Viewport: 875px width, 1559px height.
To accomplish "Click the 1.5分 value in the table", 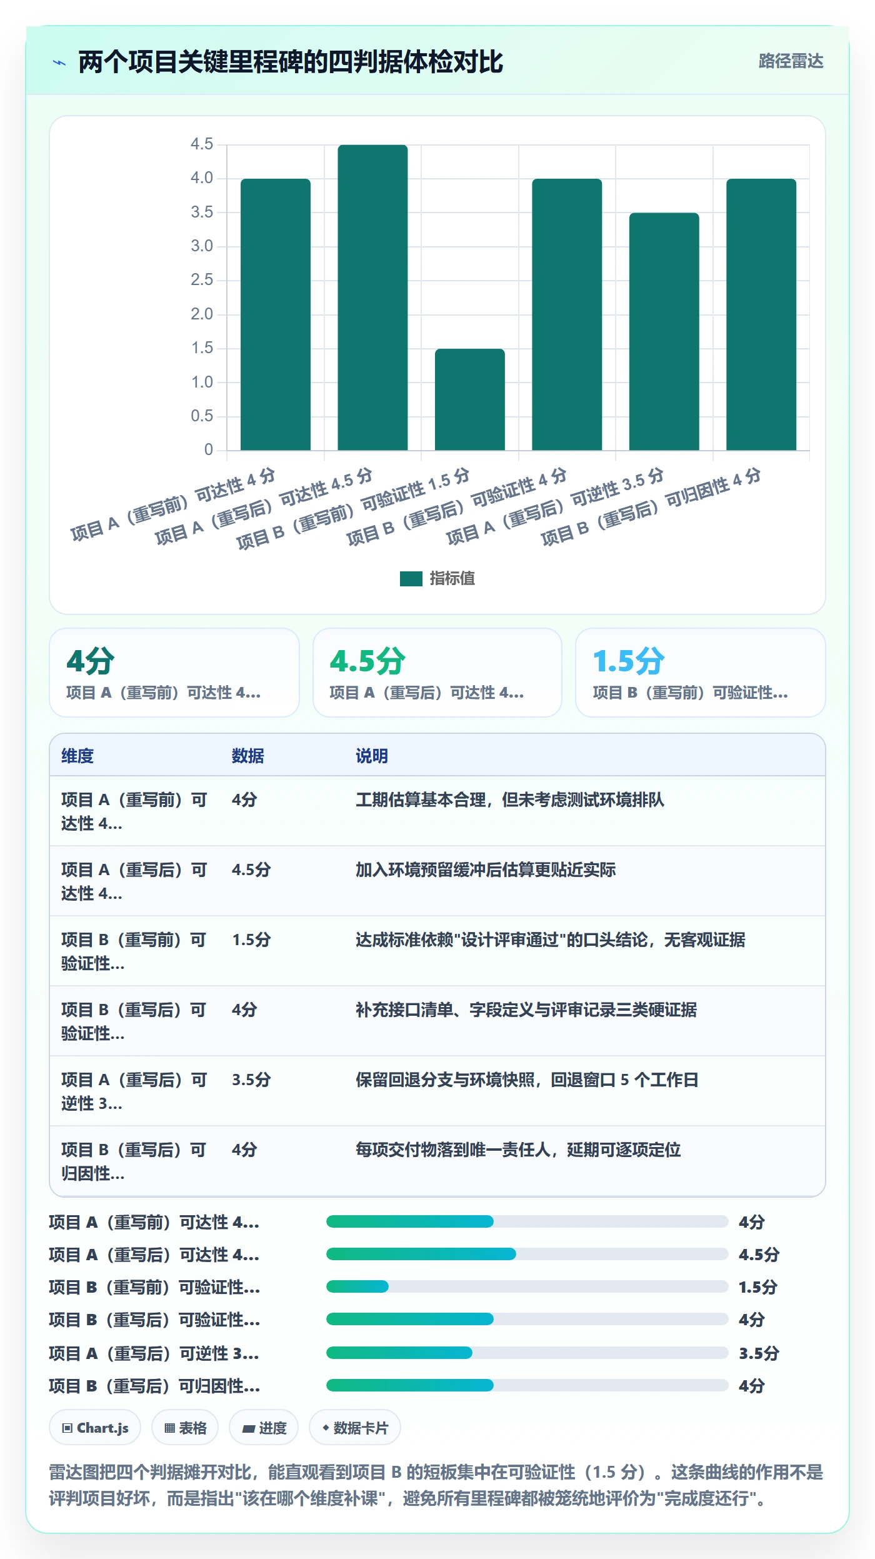I will point(251,940).
